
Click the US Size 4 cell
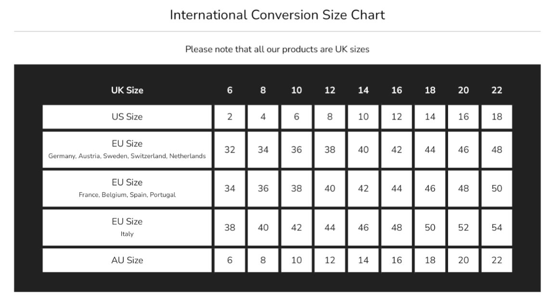tap(263, 117)
